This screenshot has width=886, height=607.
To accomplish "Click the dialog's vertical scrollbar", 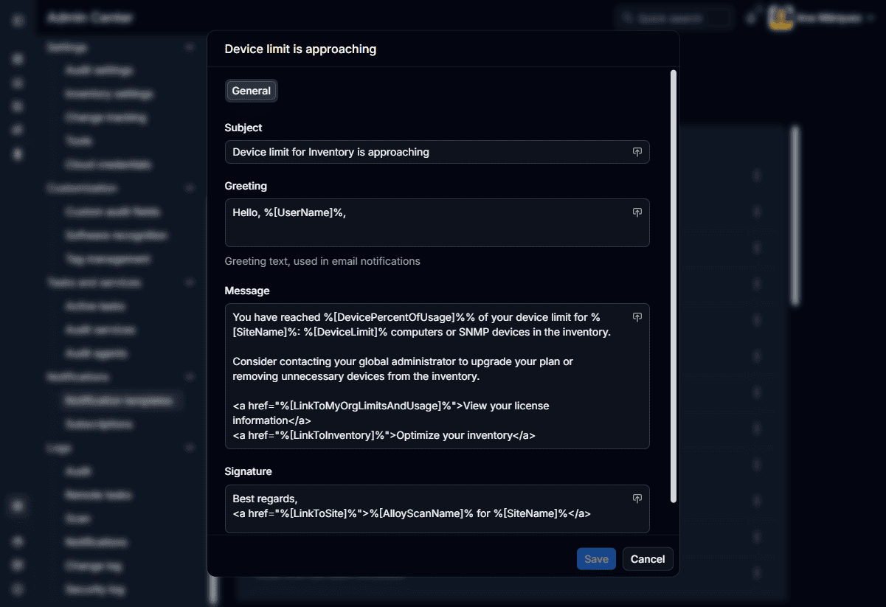I will coord(673,286).
